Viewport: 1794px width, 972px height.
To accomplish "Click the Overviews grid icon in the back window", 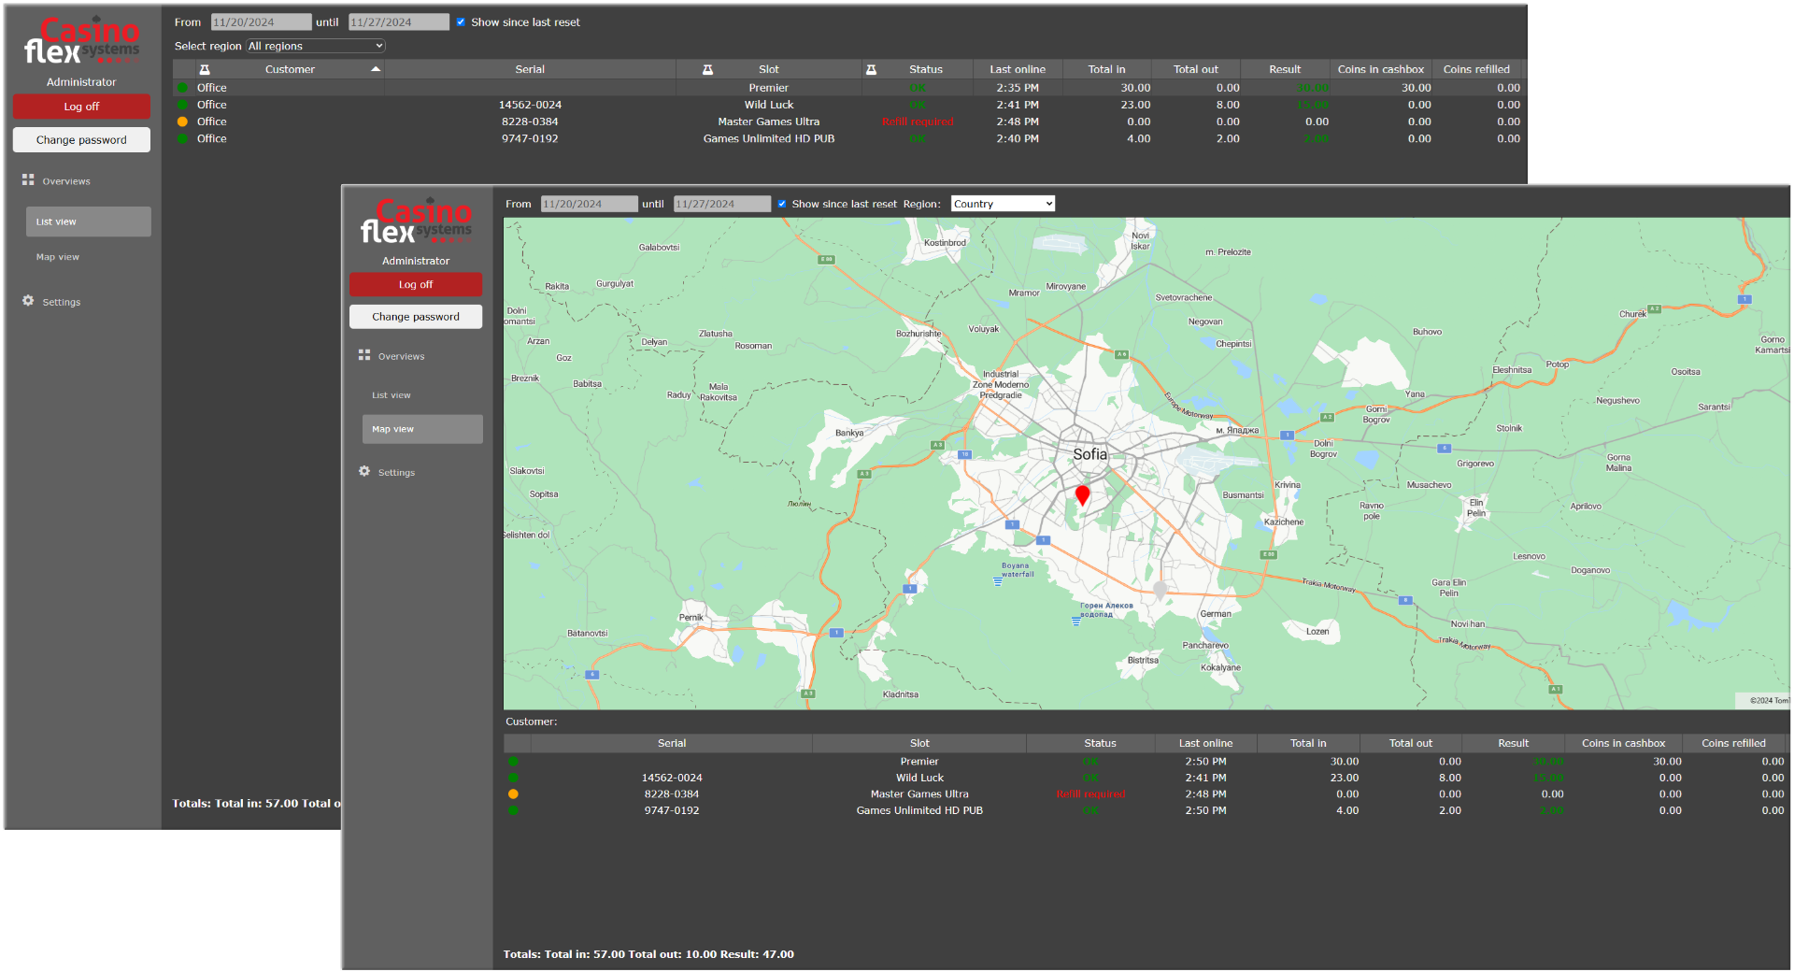I will tap(28, 179).
